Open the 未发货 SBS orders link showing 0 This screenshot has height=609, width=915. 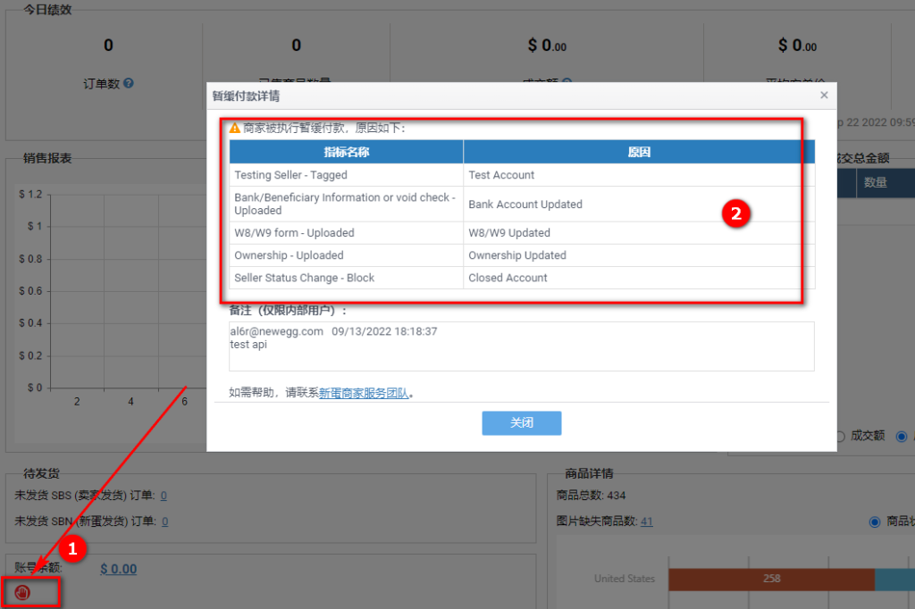pos(164,496)
